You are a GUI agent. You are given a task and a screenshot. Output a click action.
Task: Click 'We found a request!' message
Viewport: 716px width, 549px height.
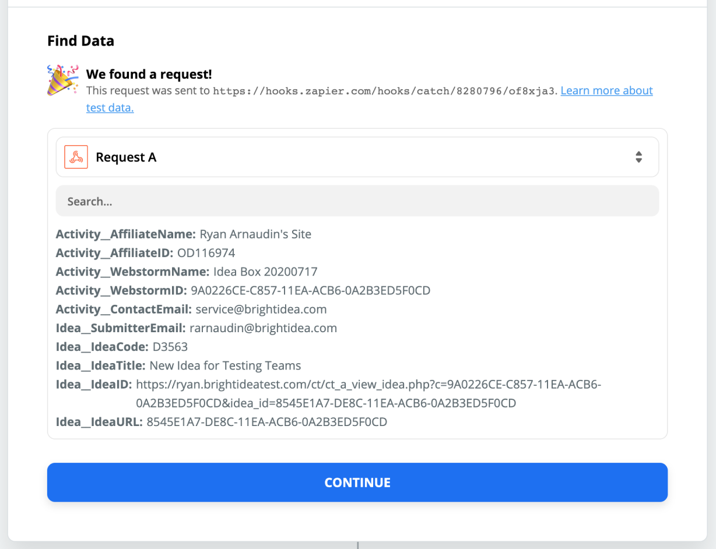point(149,74)
